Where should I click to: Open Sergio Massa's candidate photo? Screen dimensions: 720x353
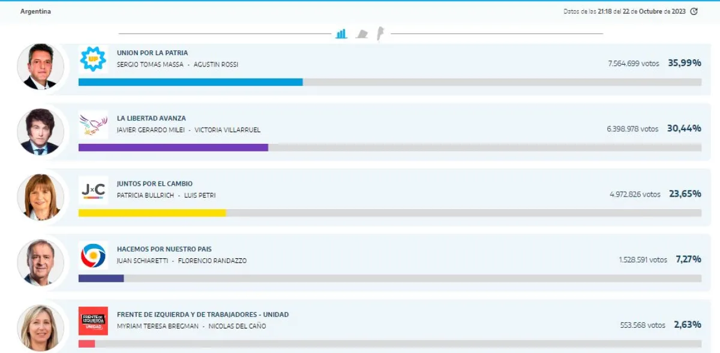point(40,67)
